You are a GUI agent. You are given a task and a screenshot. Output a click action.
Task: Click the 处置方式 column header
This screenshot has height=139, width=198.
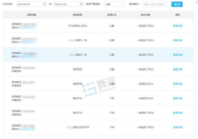coord(112,15)
